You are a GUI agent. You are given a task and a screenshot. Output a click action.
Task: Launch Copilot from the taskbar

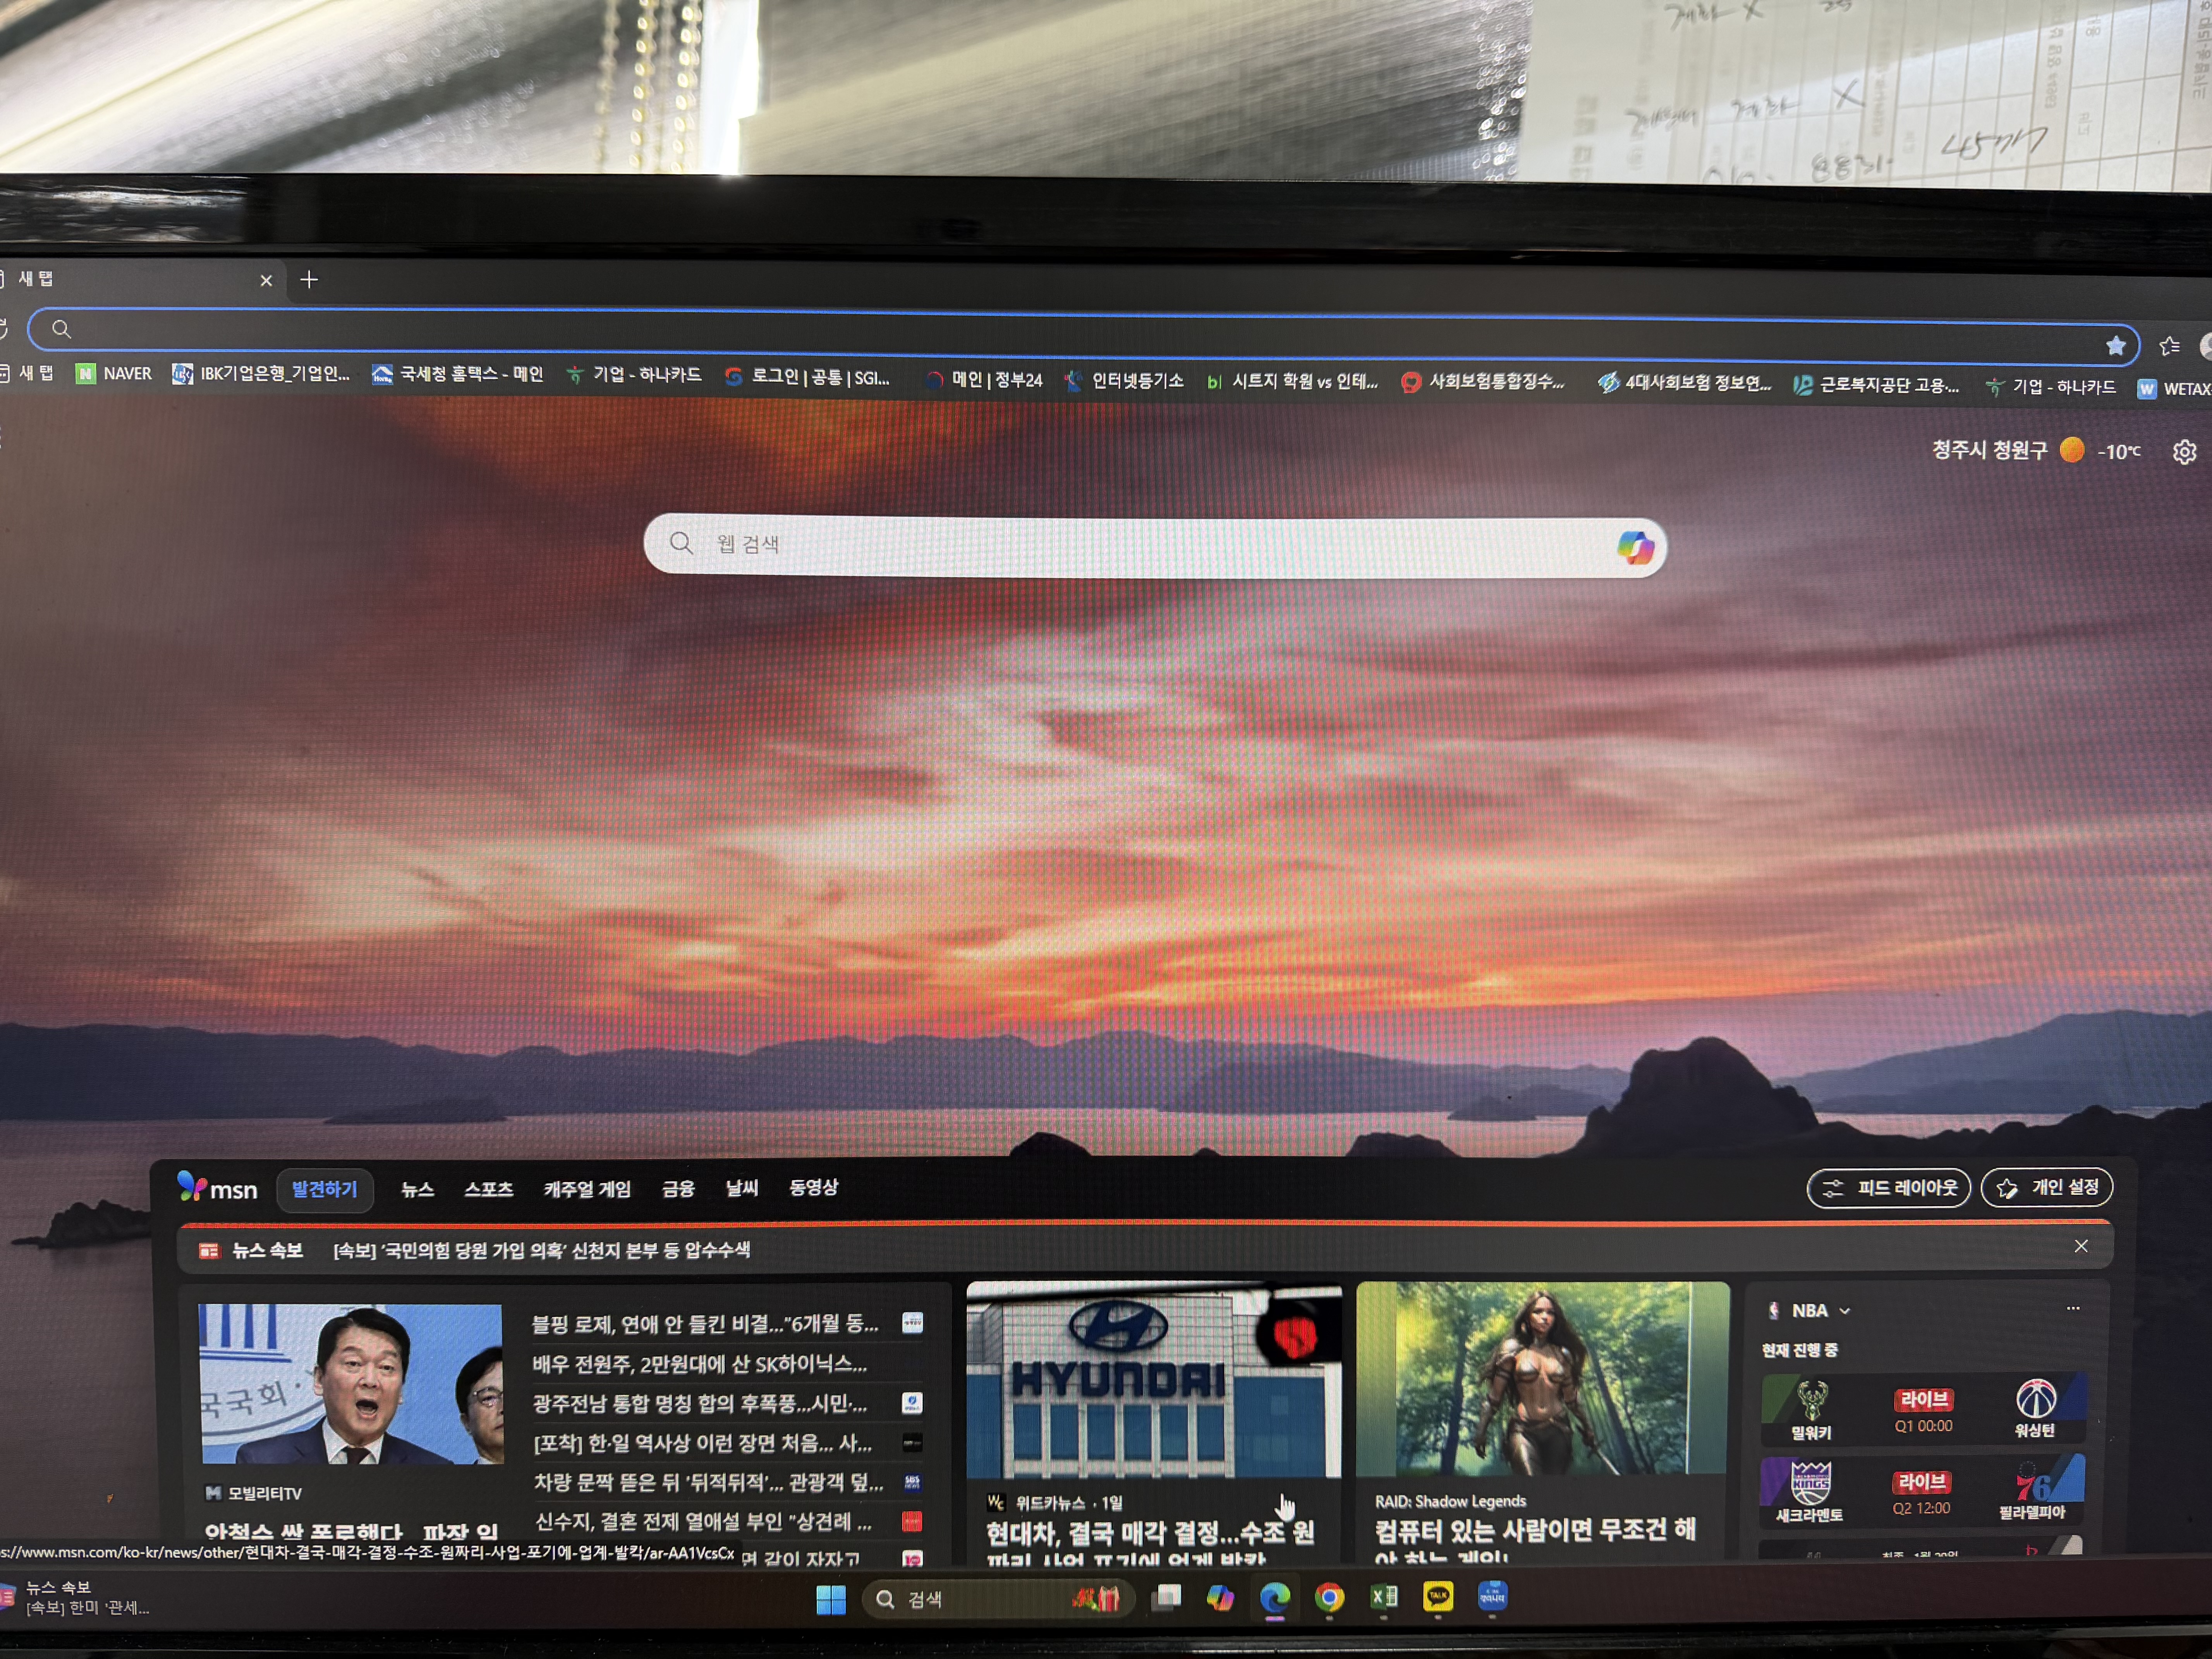pos(1220,1597)
